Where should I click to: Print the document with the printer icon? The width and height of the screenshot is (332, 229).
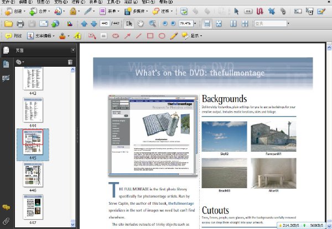pos(20,24)
